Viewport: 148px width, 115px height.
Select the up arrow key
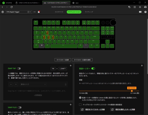click(108, 42)
